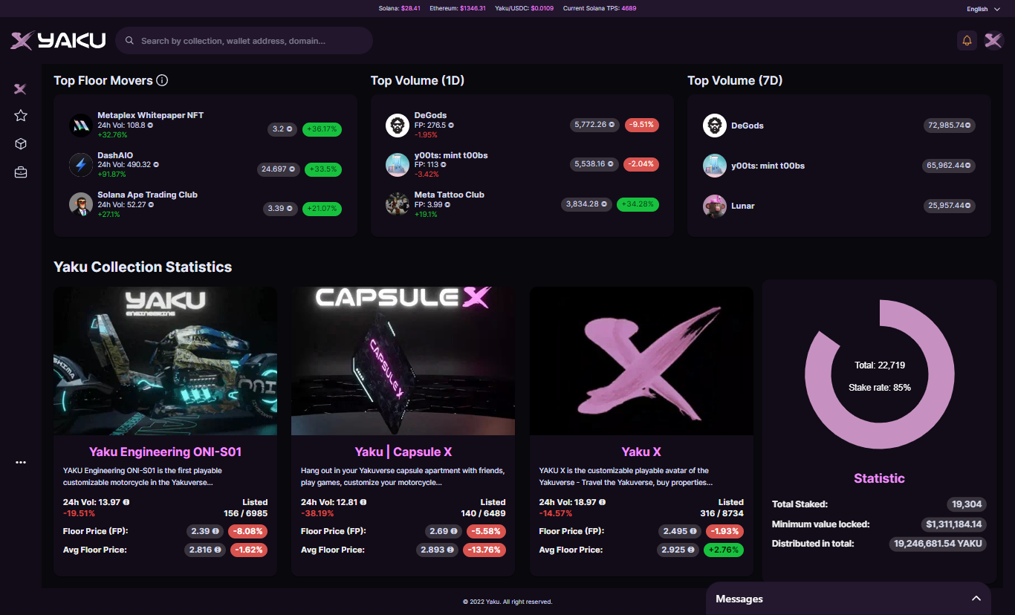Open the cube collections sidebar icon

tap(21, 143)
